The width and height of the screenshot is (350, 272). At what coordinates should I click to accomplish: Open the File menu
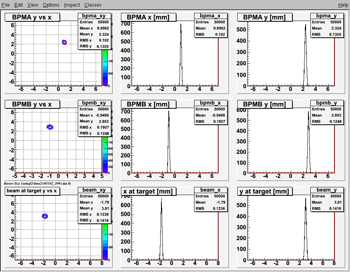coord(5,5)
